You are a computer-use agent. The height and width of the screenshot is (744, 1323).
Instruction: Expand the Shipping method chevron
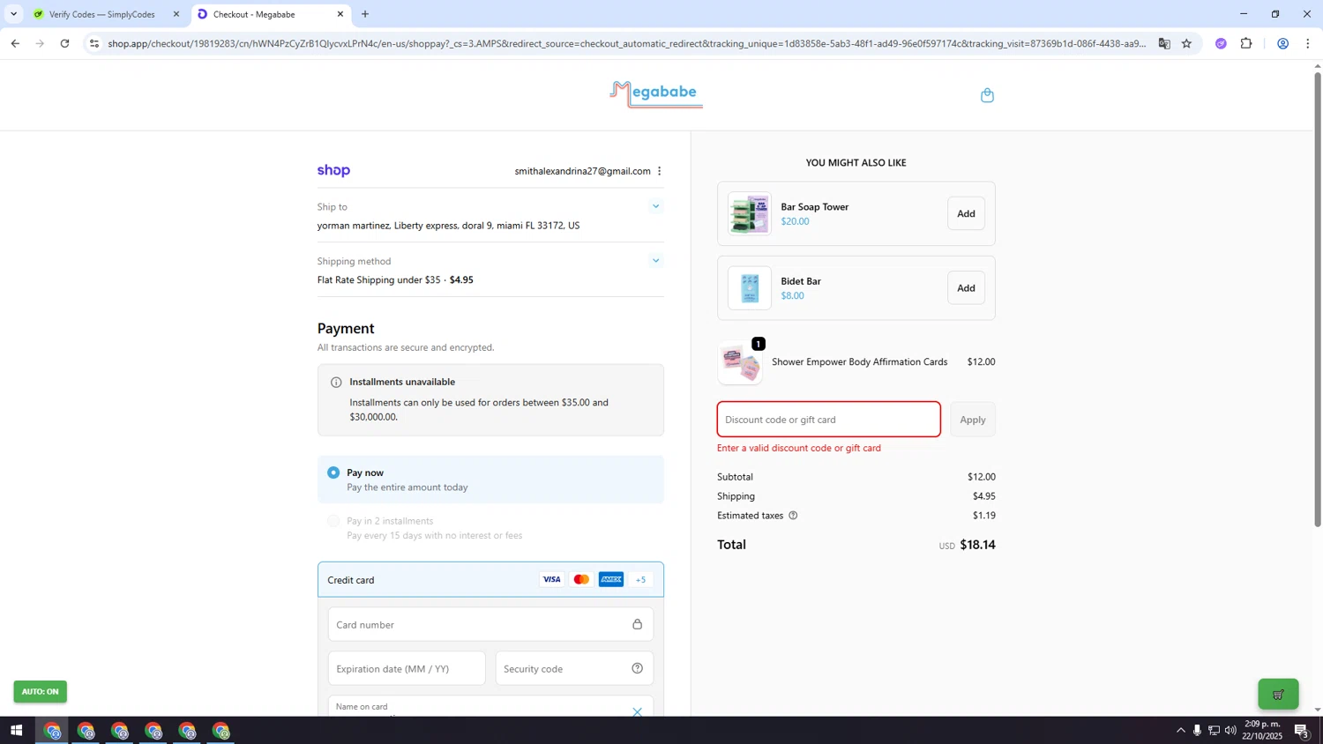(x=655, y=261)
